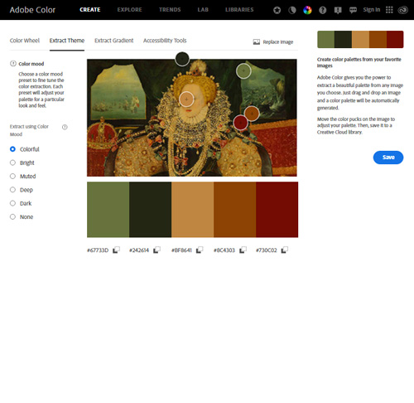The image size is (414, 403).
Task: Copy hex code #67733D
Action: [116, 250]
